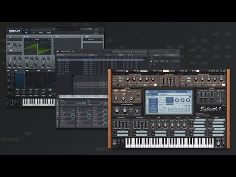
Task: Click Serum's envelope release knob
Action: (x=43, y=92)
